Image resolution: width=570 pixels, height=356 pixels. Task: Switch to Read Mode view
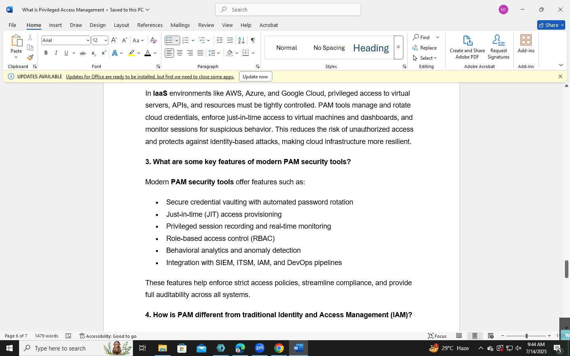[459, 336]
